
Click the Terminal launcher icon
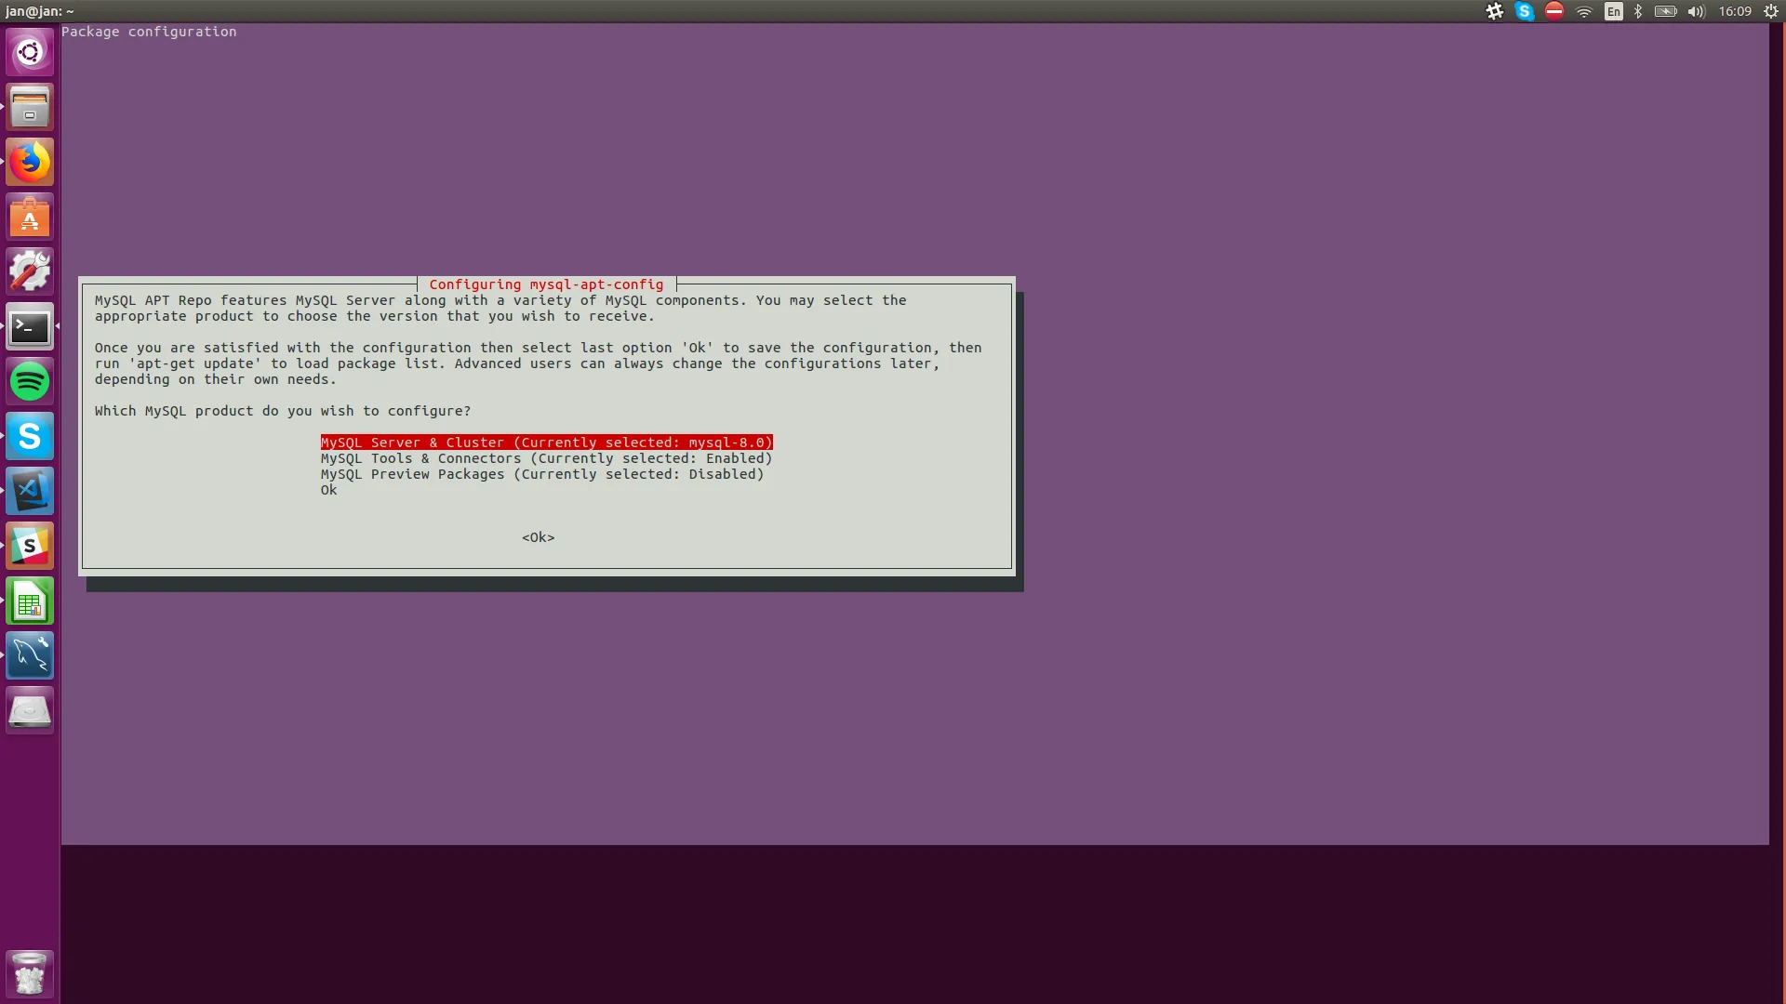[x=30, y=327]
